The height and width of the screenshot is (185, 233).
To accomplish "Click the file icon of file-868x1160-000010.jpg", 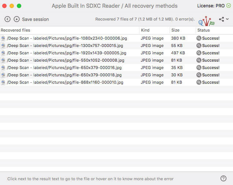I will pos(3,82).
